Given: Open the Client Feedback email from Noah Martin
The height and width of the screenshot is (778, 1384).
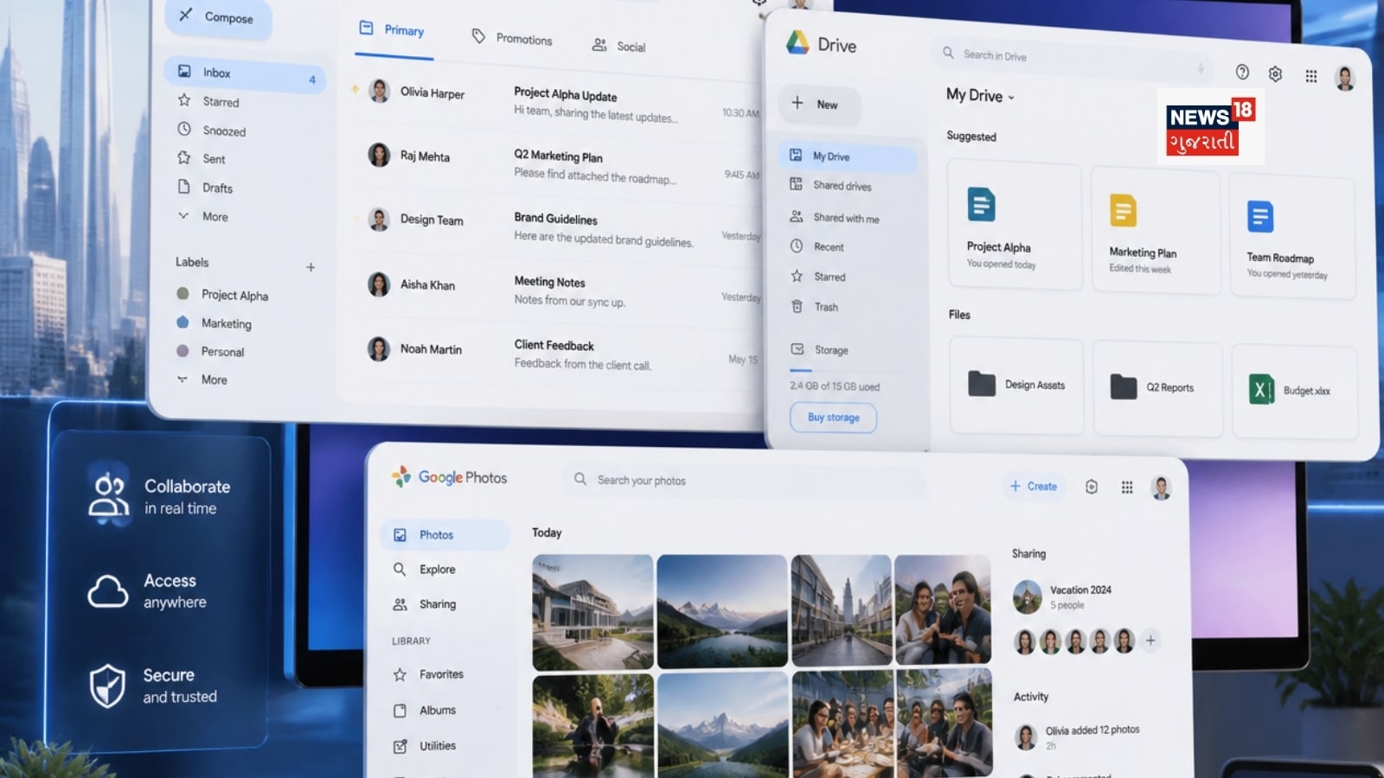Looking at the screenshot, I should (558, 354).
